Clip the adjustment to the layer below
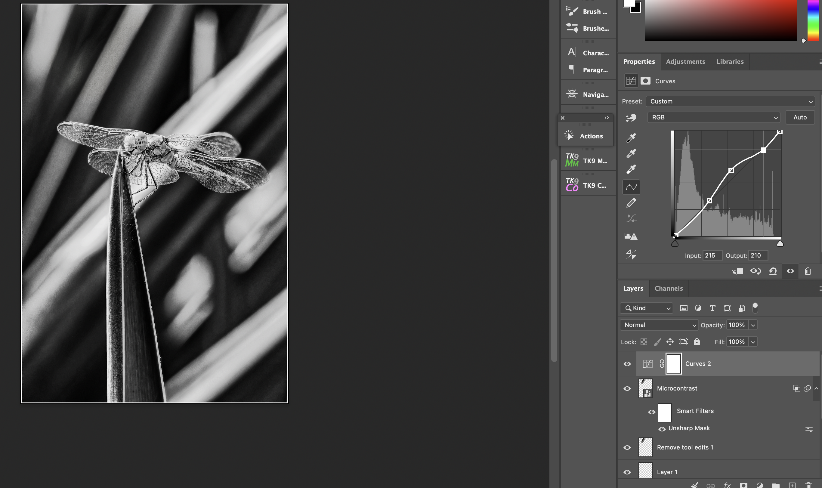The height and width of the screenshot is (488, 822). (737, 271)
